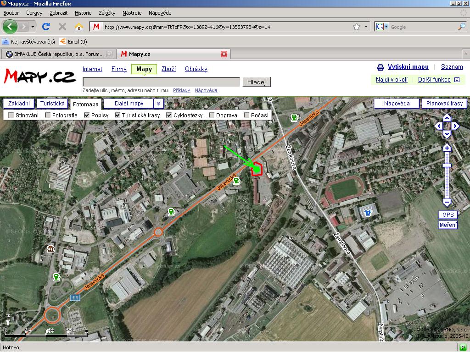
Task: Switch to the Turistická map tab
Action: [x=52, y=104]
